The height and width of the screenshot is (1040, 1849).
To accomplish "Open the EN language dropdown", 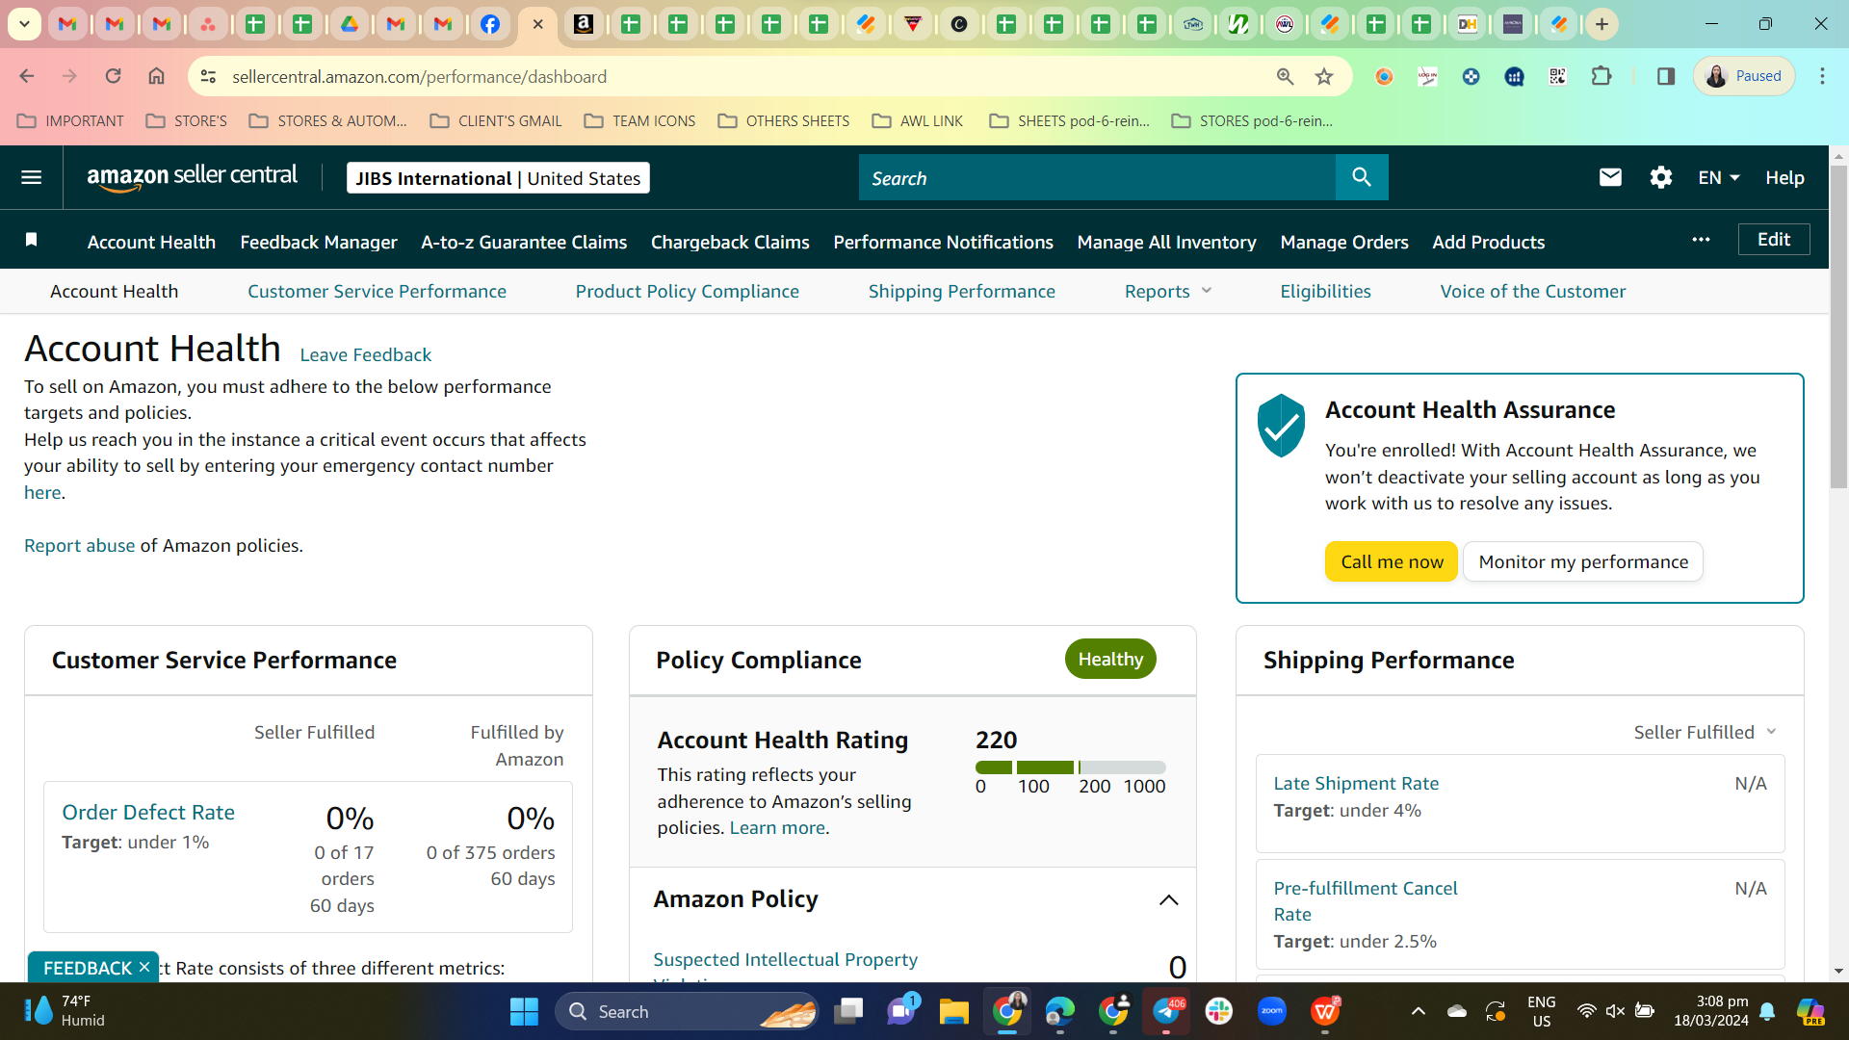I will coord(1719,177).
